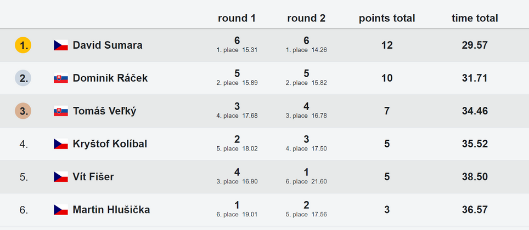
Task: Click Tomáš Veľký's points total 7
Action: click(x=387, y=111)
